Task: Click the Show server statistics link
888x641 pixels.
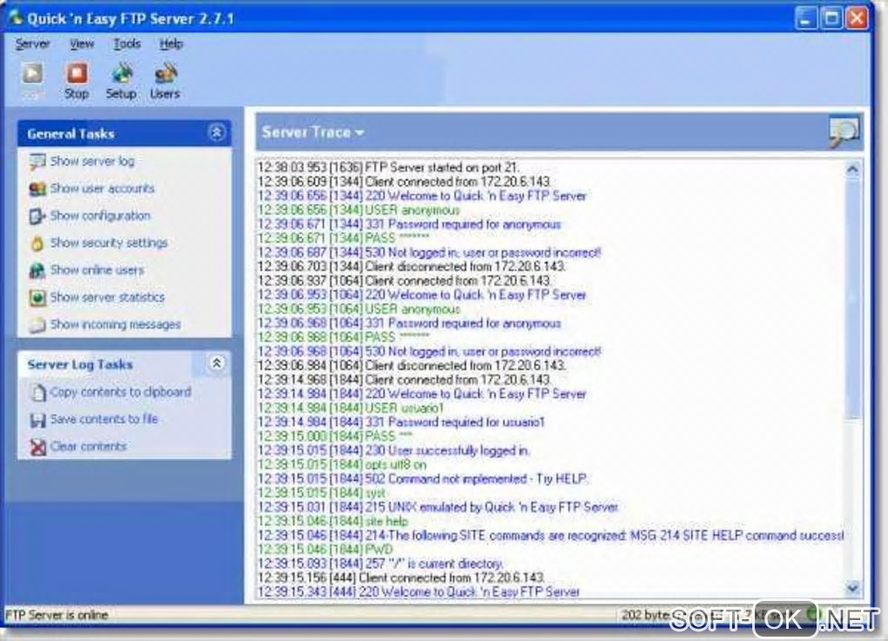Action: 107,297
